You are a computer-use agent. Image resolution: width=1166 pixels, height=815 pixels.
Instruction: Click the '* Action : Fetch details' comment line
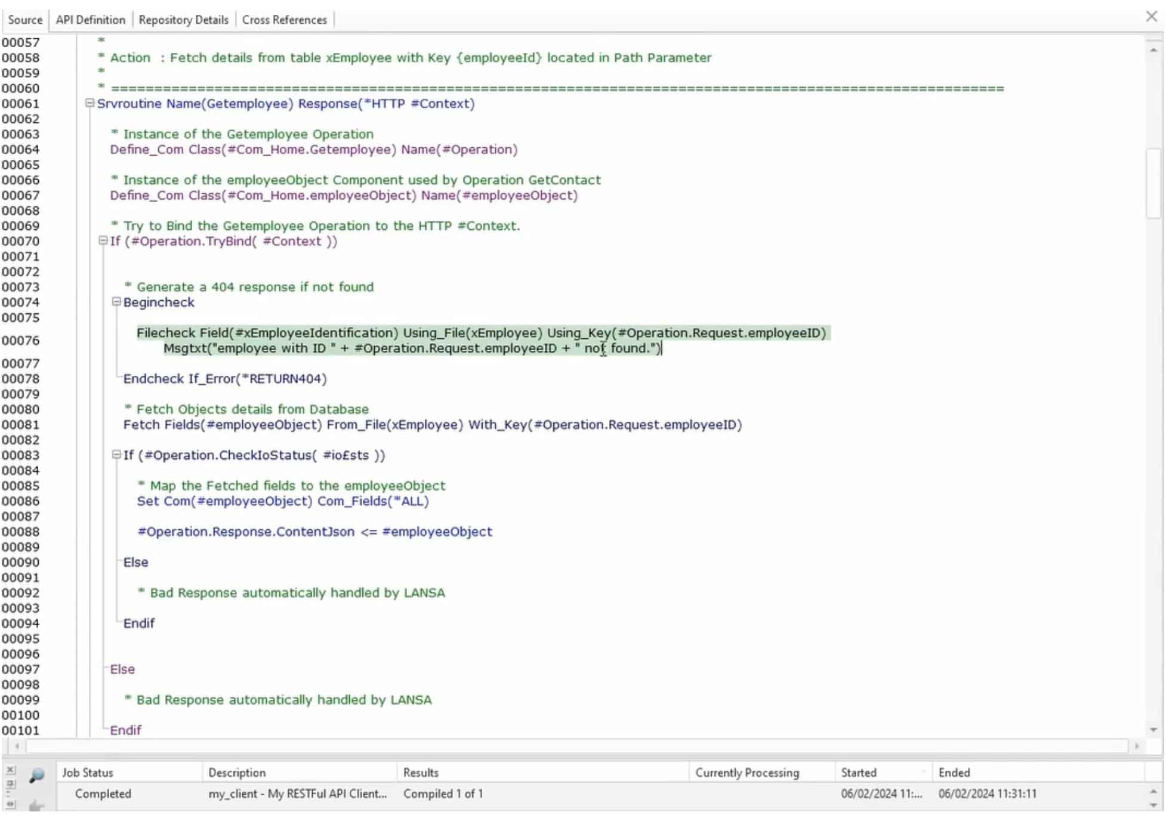[404, 58]
